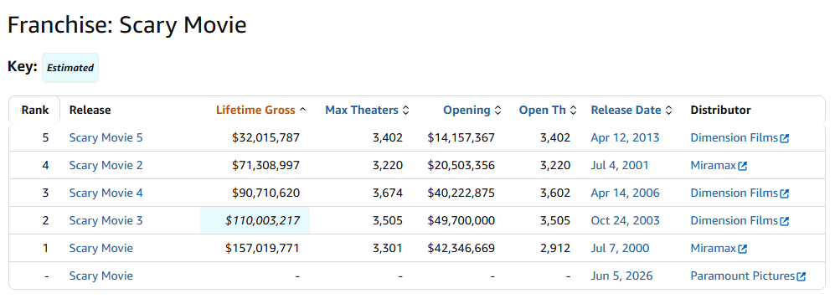Select the opening value $40,222,875
This screenshot has width=835, height=304.
(x=461, y=193)
